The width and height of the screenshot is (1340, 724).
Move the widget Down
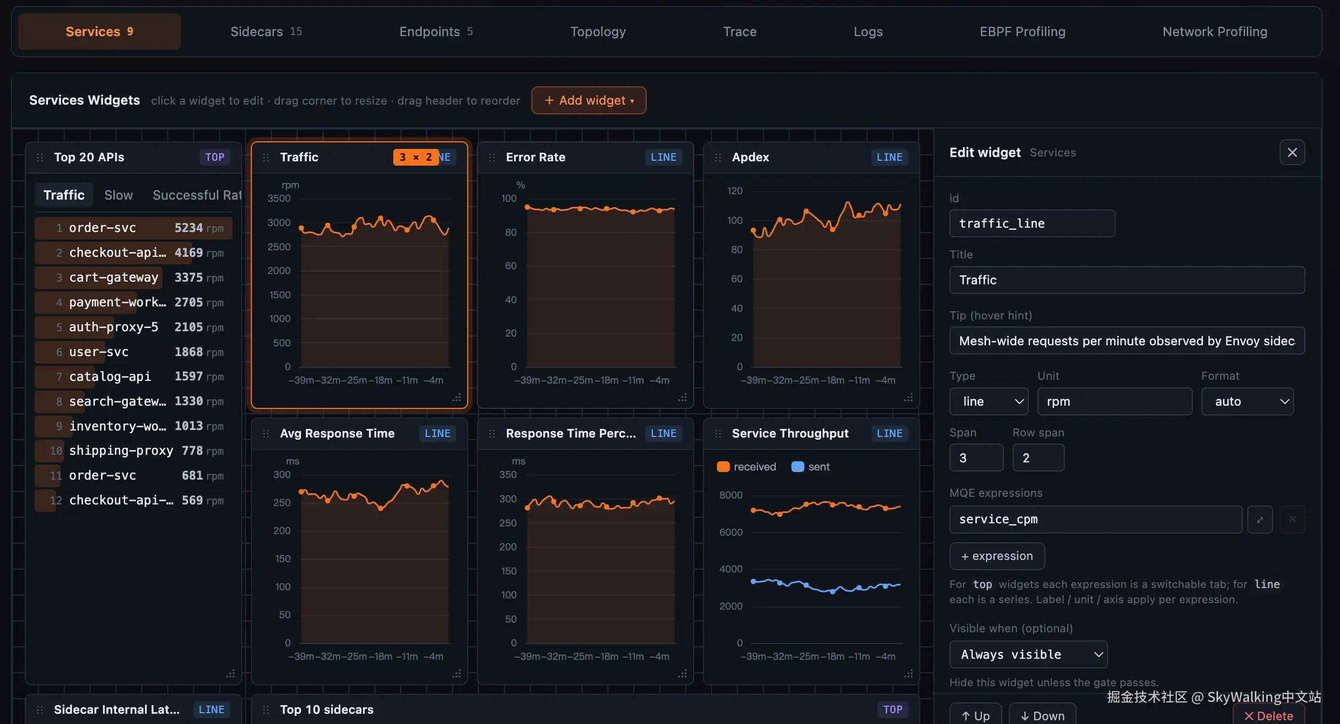[x=1043, y=715]
